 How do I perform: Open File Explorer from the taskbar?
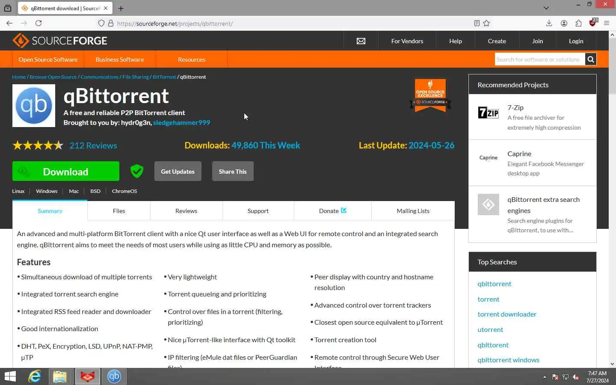pyautogui.click(x=60, y=376)
